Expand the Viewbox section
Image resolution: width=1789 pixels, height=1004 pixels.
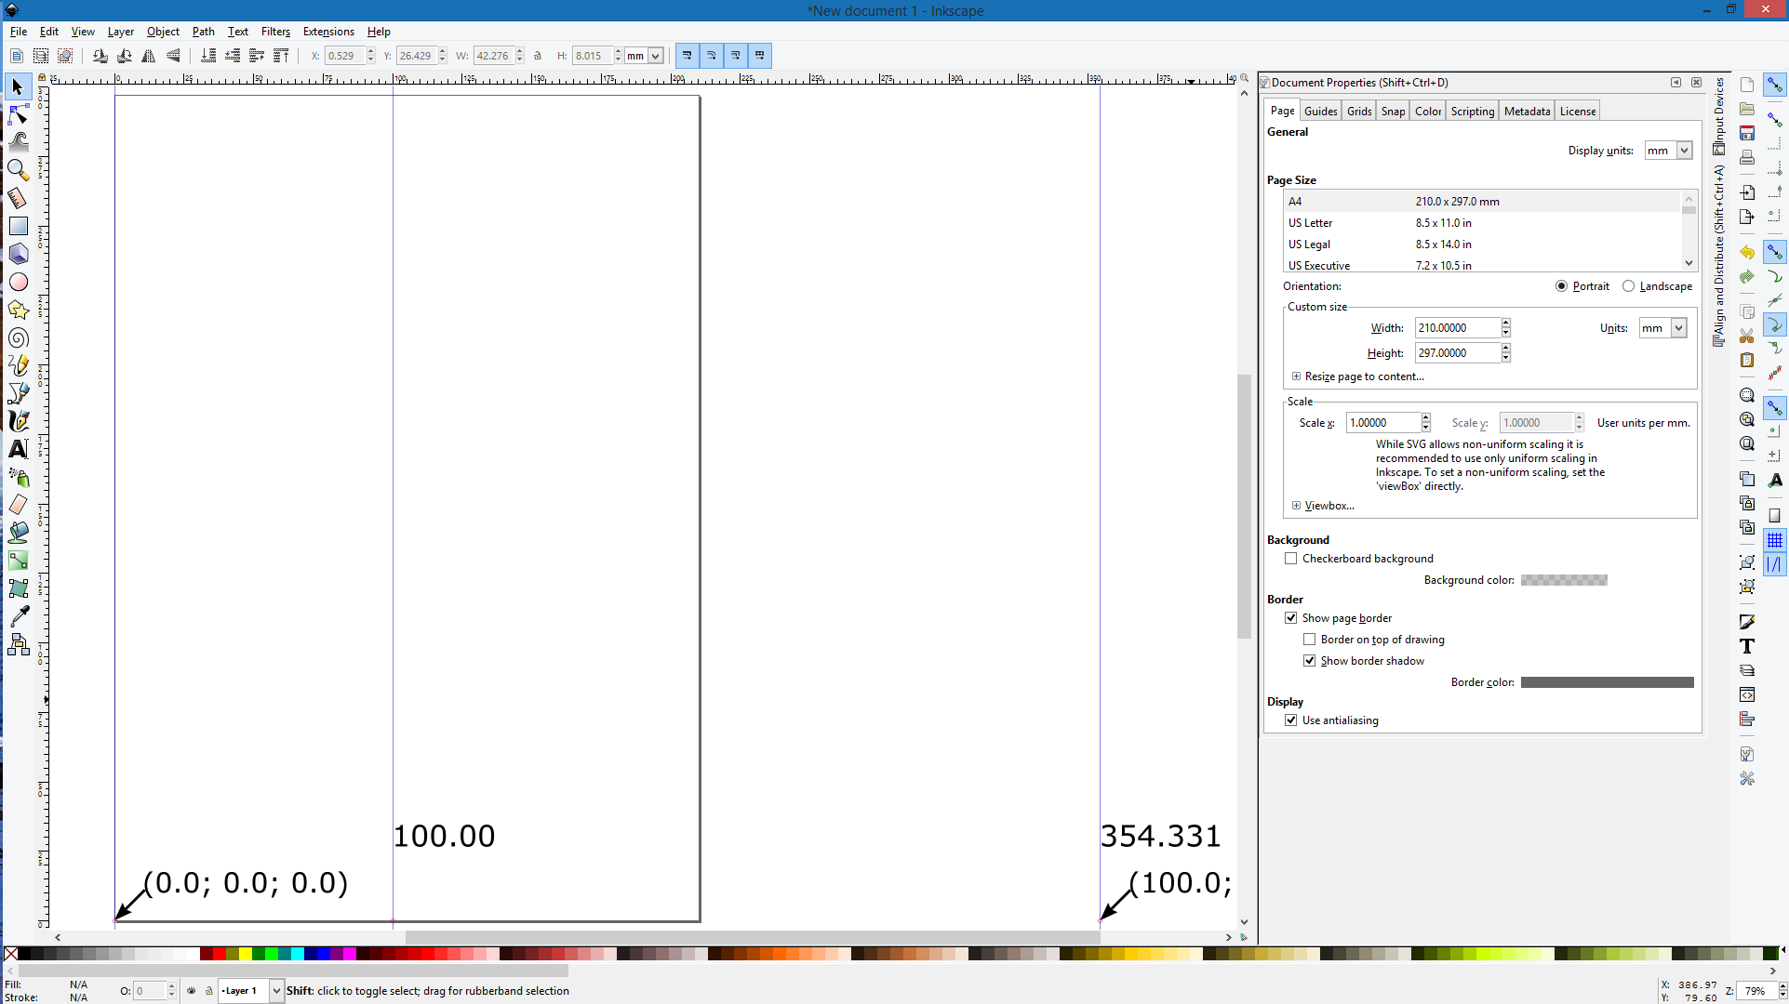(x=1296, y=506)
